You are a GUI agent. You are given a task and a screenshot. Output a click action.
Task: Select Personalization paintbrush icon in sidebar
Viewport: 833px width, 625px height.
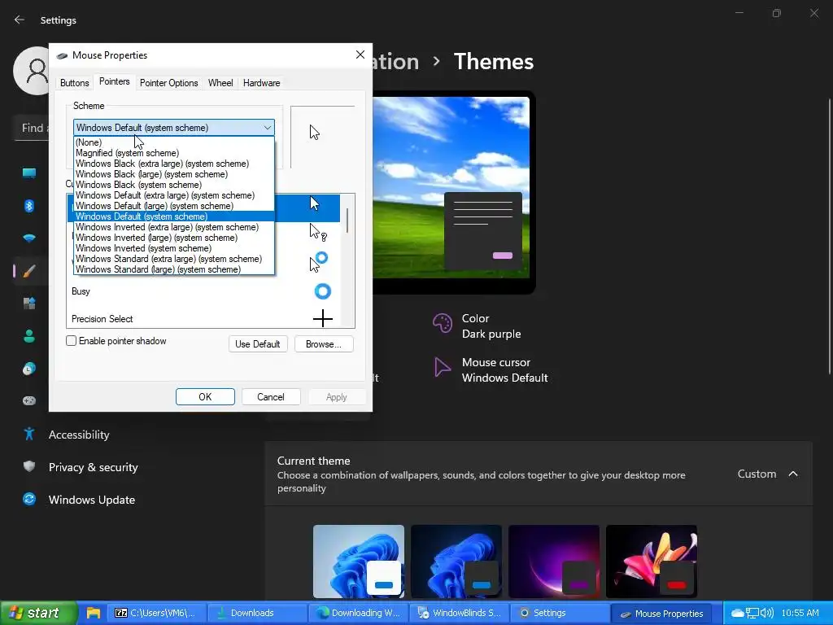[29, 271]
